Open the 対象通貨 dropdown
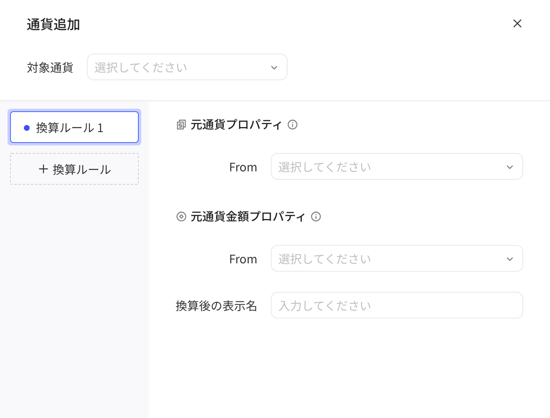This screenshot has width=550, height=418. 187,67
